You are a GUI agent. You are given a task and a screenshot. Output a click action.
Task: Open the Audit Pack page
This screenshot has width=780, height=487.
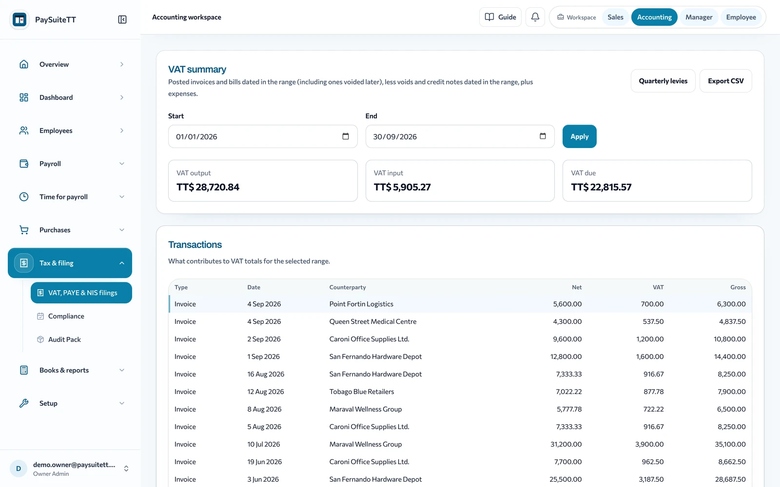[x=81, y=339]
